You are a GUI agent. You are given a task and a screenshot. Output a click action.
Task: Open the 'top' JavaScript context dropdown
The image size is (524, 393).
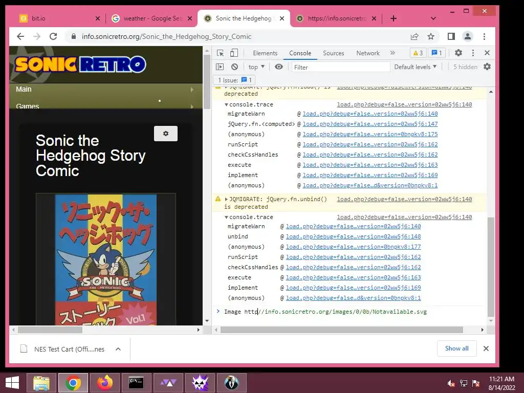(x=256, y=67)
